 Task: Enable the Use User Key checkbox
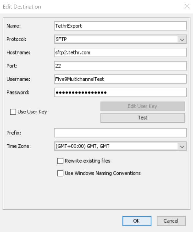point(13,112)
